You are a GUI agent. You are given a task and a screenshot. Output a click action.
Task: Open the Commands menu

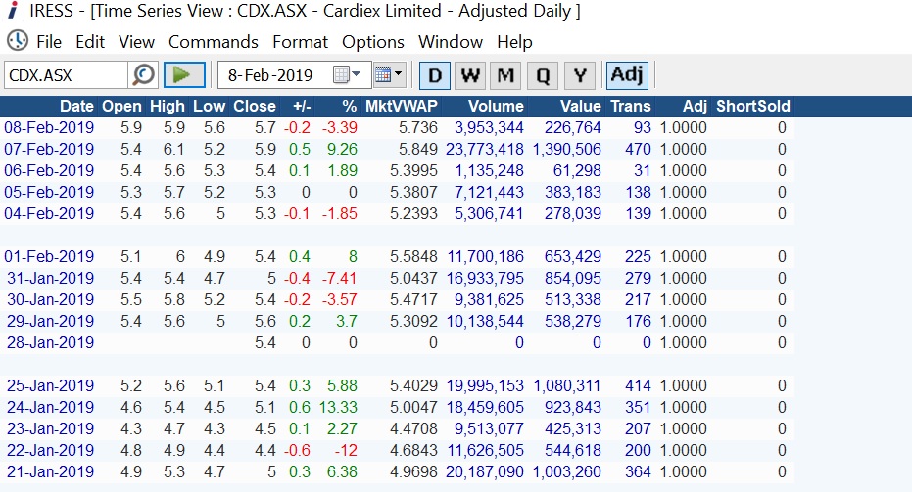point(214,42)
